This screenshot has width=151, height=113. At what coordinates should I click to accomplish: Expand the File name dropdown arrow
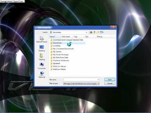coord(98,80)
